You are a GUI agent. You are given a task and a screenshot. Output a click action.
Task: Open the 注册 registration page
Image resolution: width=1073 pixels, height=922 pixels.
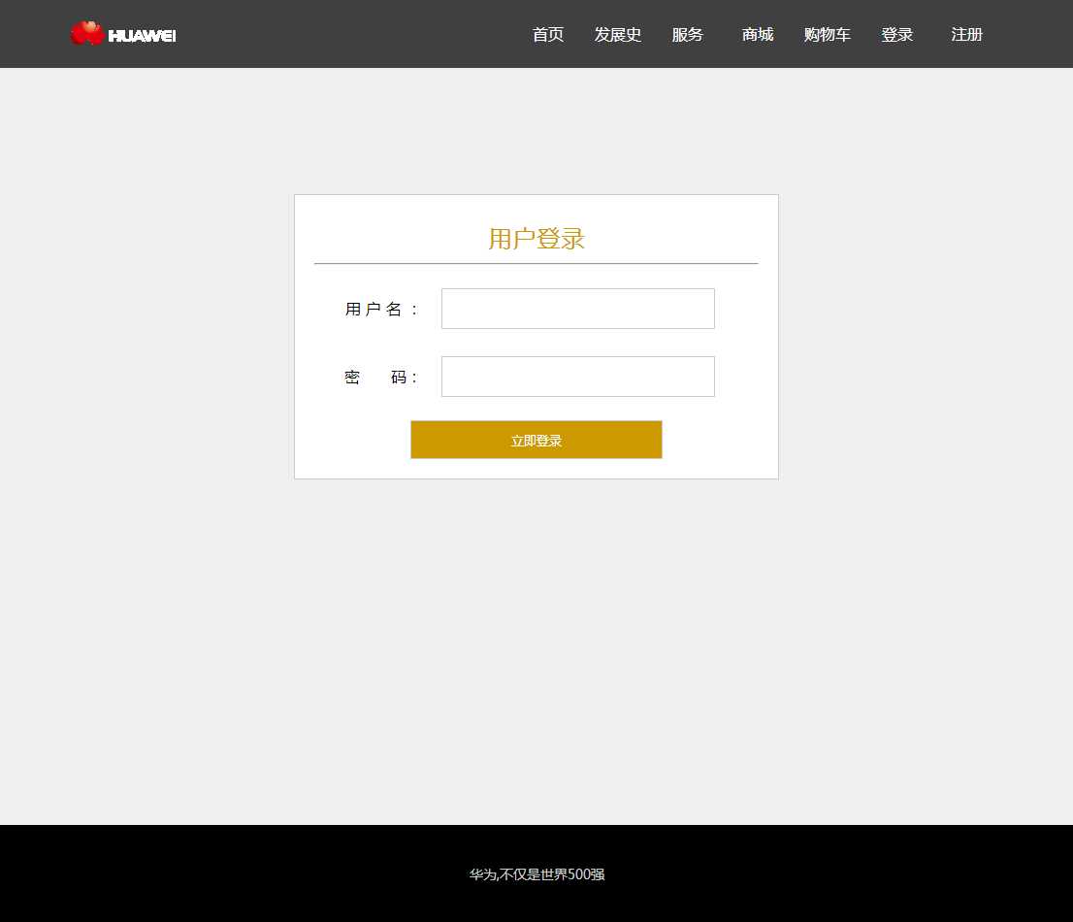coord(967,35)
